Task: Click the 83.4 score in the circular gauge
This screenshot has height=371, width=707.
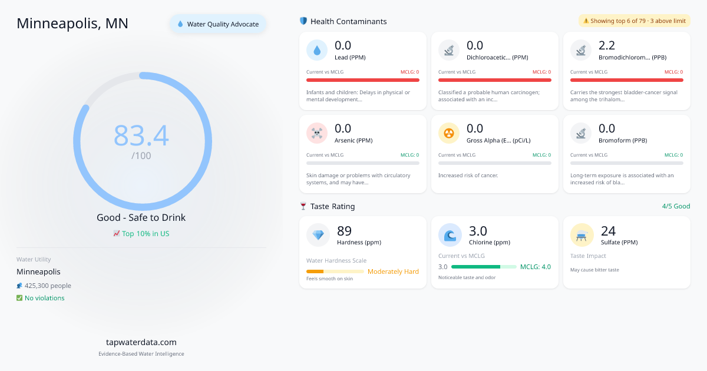Action: coord(141,135)
